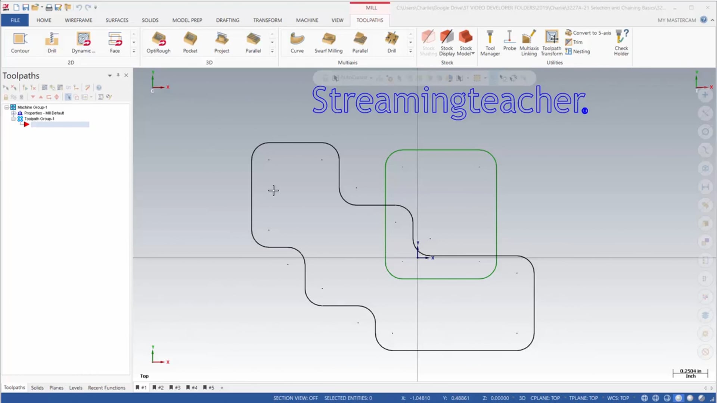The height and width of the screenshot is (403, 717).
Task: Select the Project toolpath
Action: [x=222, y=43]
